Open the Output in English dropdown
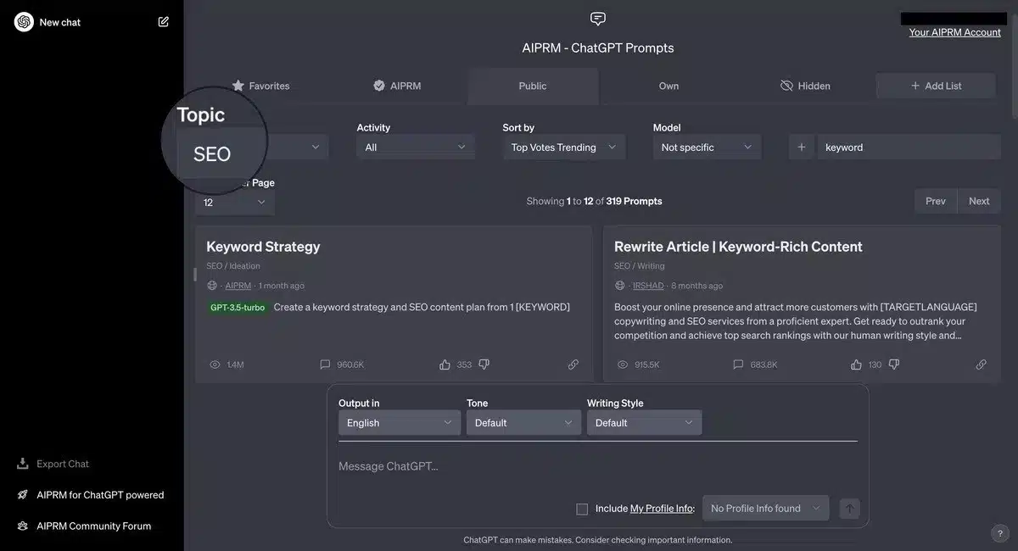This screenshot has width=1018, height=551. (400, 423)
